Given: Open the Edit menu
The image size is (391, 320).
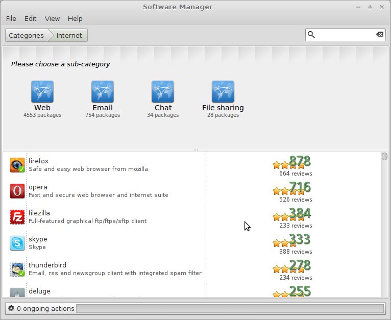Looking at the screenshot, I should pos(31,18).
